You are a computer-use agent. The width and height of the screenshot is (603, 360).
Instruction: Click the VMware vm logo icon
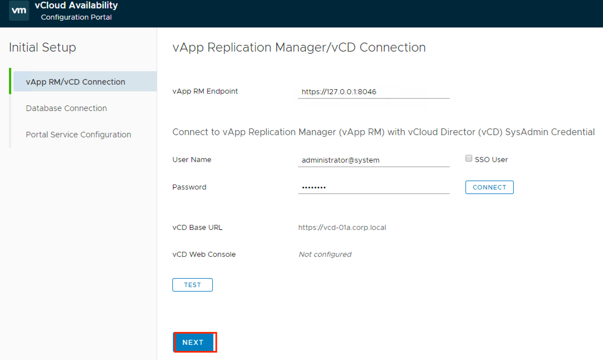[19, 11]
